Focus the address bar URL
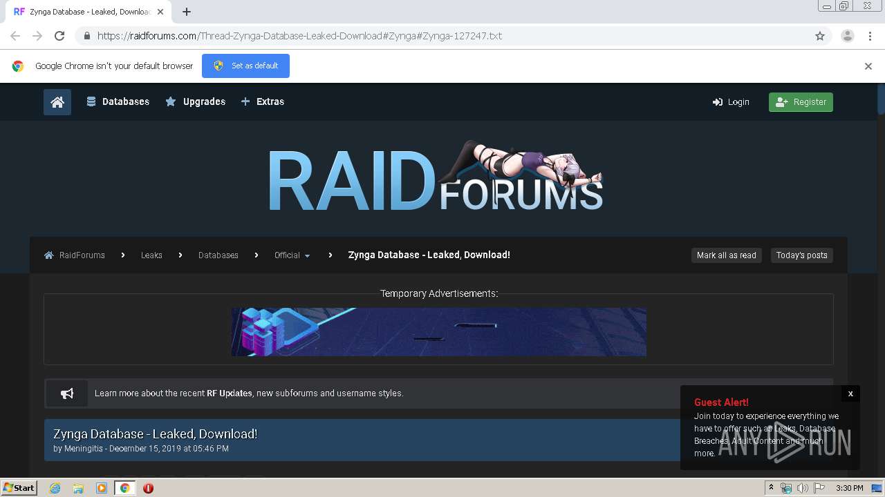Screen dimensions: 885x497 [299, 36]
